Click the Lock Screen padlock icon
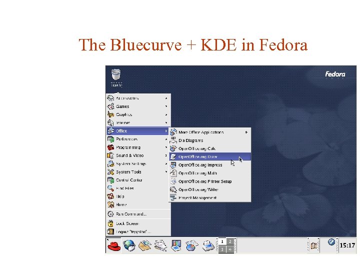This screenshot has height=270, width=360. [110, 223]
